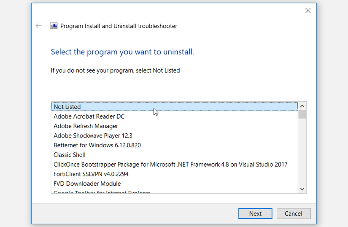Close the troubleshooter dialog window
This screenshot has height=227, width=348.
pyautogui.click(x=308, y=11)
